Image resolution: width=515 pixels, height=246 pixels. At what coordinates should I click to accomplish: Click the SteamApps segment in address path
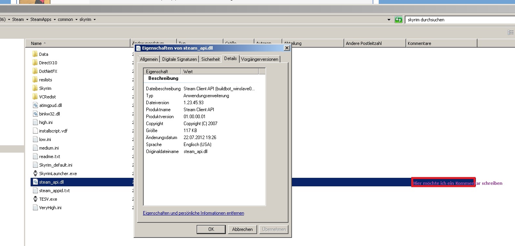pos(41,19)
